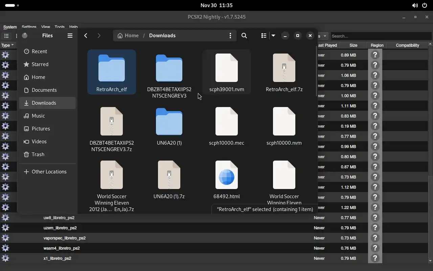Open the clock showing Nov 30 11:35

pos(216,5)
